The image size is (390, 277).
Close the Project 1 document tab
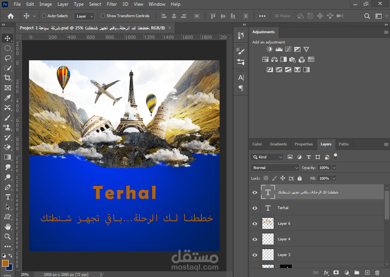[170, 28]
